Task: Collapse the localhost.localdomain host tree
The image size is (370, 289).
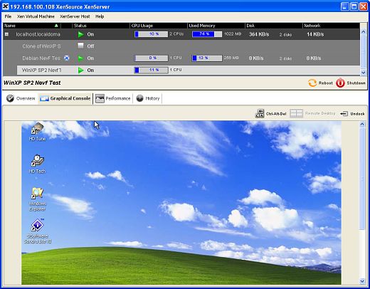Action: coord(6,34)
